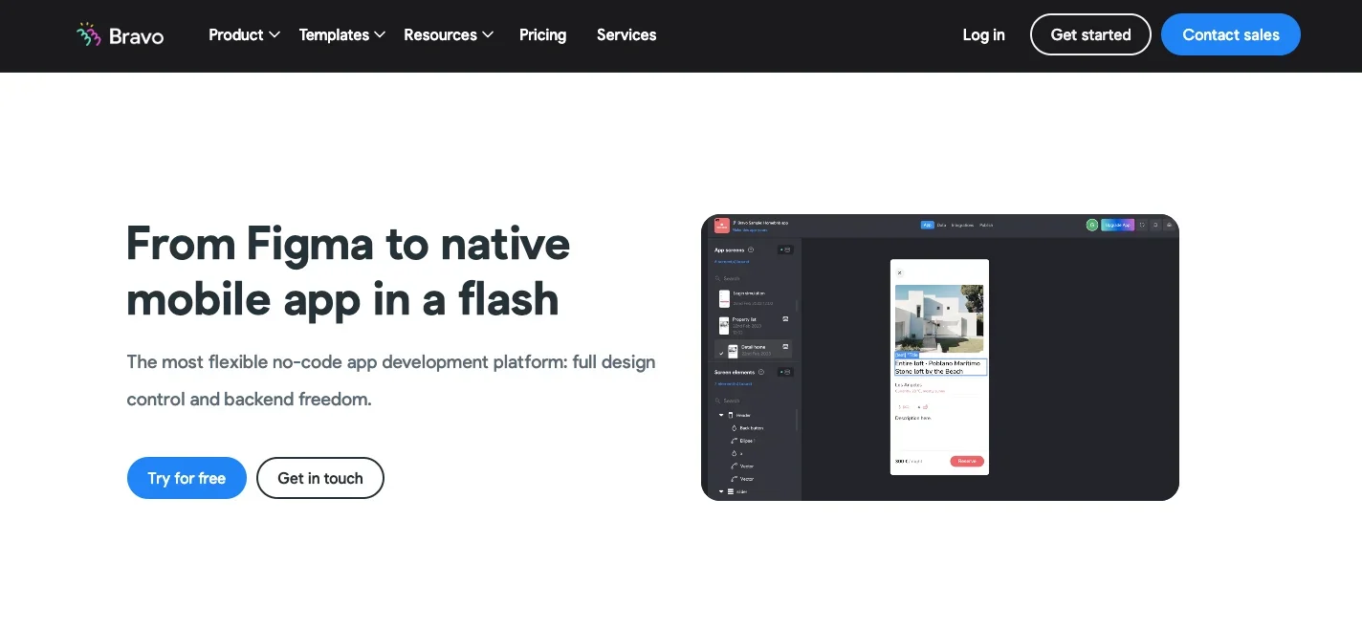
Task: Click the droplet icon beside Back button
Action: (734, 428)
